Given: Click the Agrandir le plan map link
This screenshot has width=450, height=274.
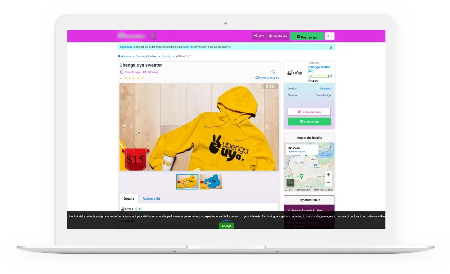Looking at the screenshot, I should 296,152.
